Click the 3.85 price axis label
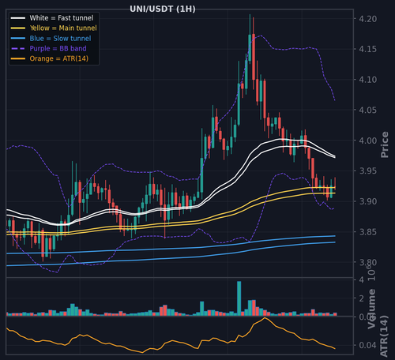 click(368, 232)
